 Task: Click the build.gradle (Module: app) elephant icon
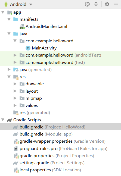(16, 134)
